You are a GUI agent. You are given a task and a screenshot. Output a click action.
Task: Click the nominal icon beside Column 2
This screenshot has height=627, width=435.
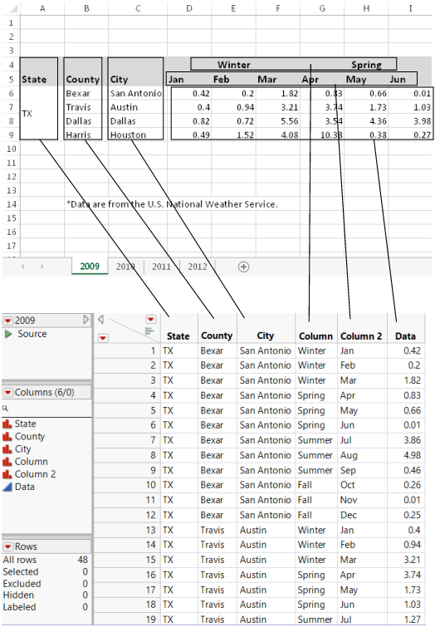tap(7, 474)
